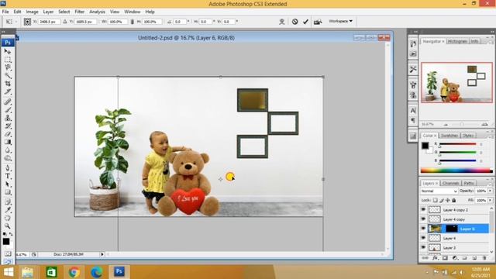Select the Zoom tool
Image resolution: width=496 pixels, height=279 pixels.
coord(8,226)
